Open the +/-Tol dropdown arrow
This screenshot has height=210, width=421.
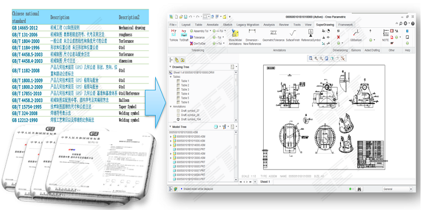tap(225, 31)
